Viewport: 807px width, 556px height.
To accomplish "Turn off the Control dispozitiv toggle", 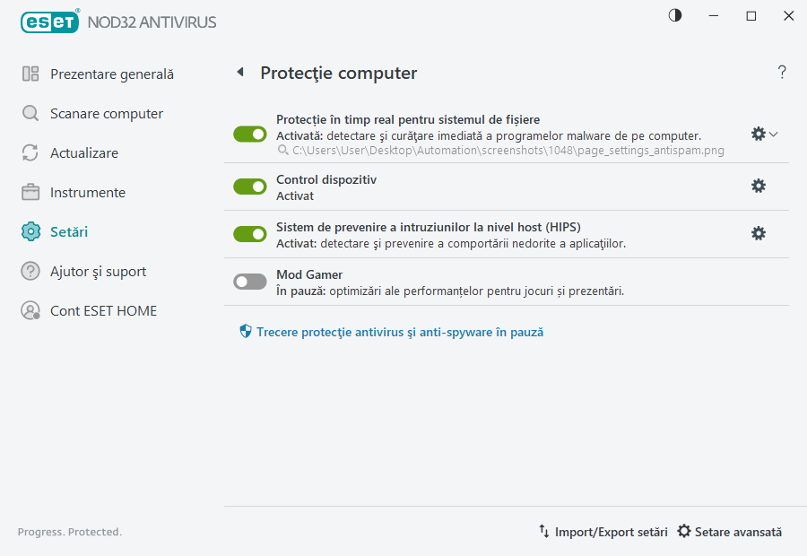I will tap(249, 187).
